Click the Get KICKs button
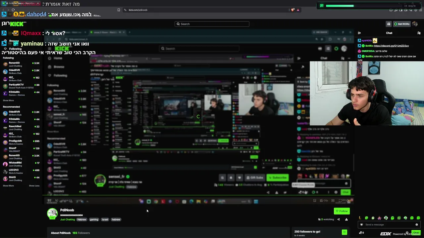This screenshot has width=424, height=238. point(401,24)
